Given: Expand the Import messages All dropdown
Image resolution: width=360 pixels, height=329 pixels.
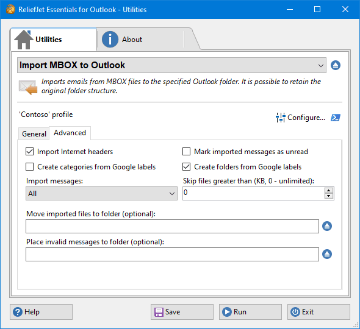Looking at the screenshot, I should coord(101,194).
